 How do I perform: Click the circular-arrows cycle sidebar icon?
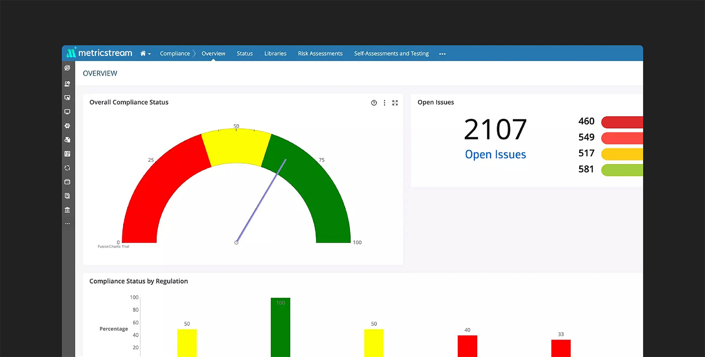coord(67,168)
